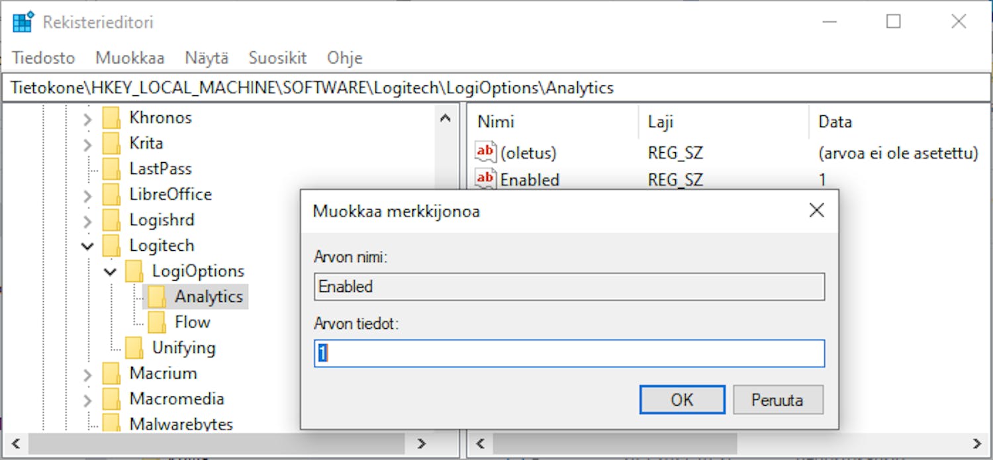
Task: Click the Registry Editor title bar icon
Action: [22, 21]
